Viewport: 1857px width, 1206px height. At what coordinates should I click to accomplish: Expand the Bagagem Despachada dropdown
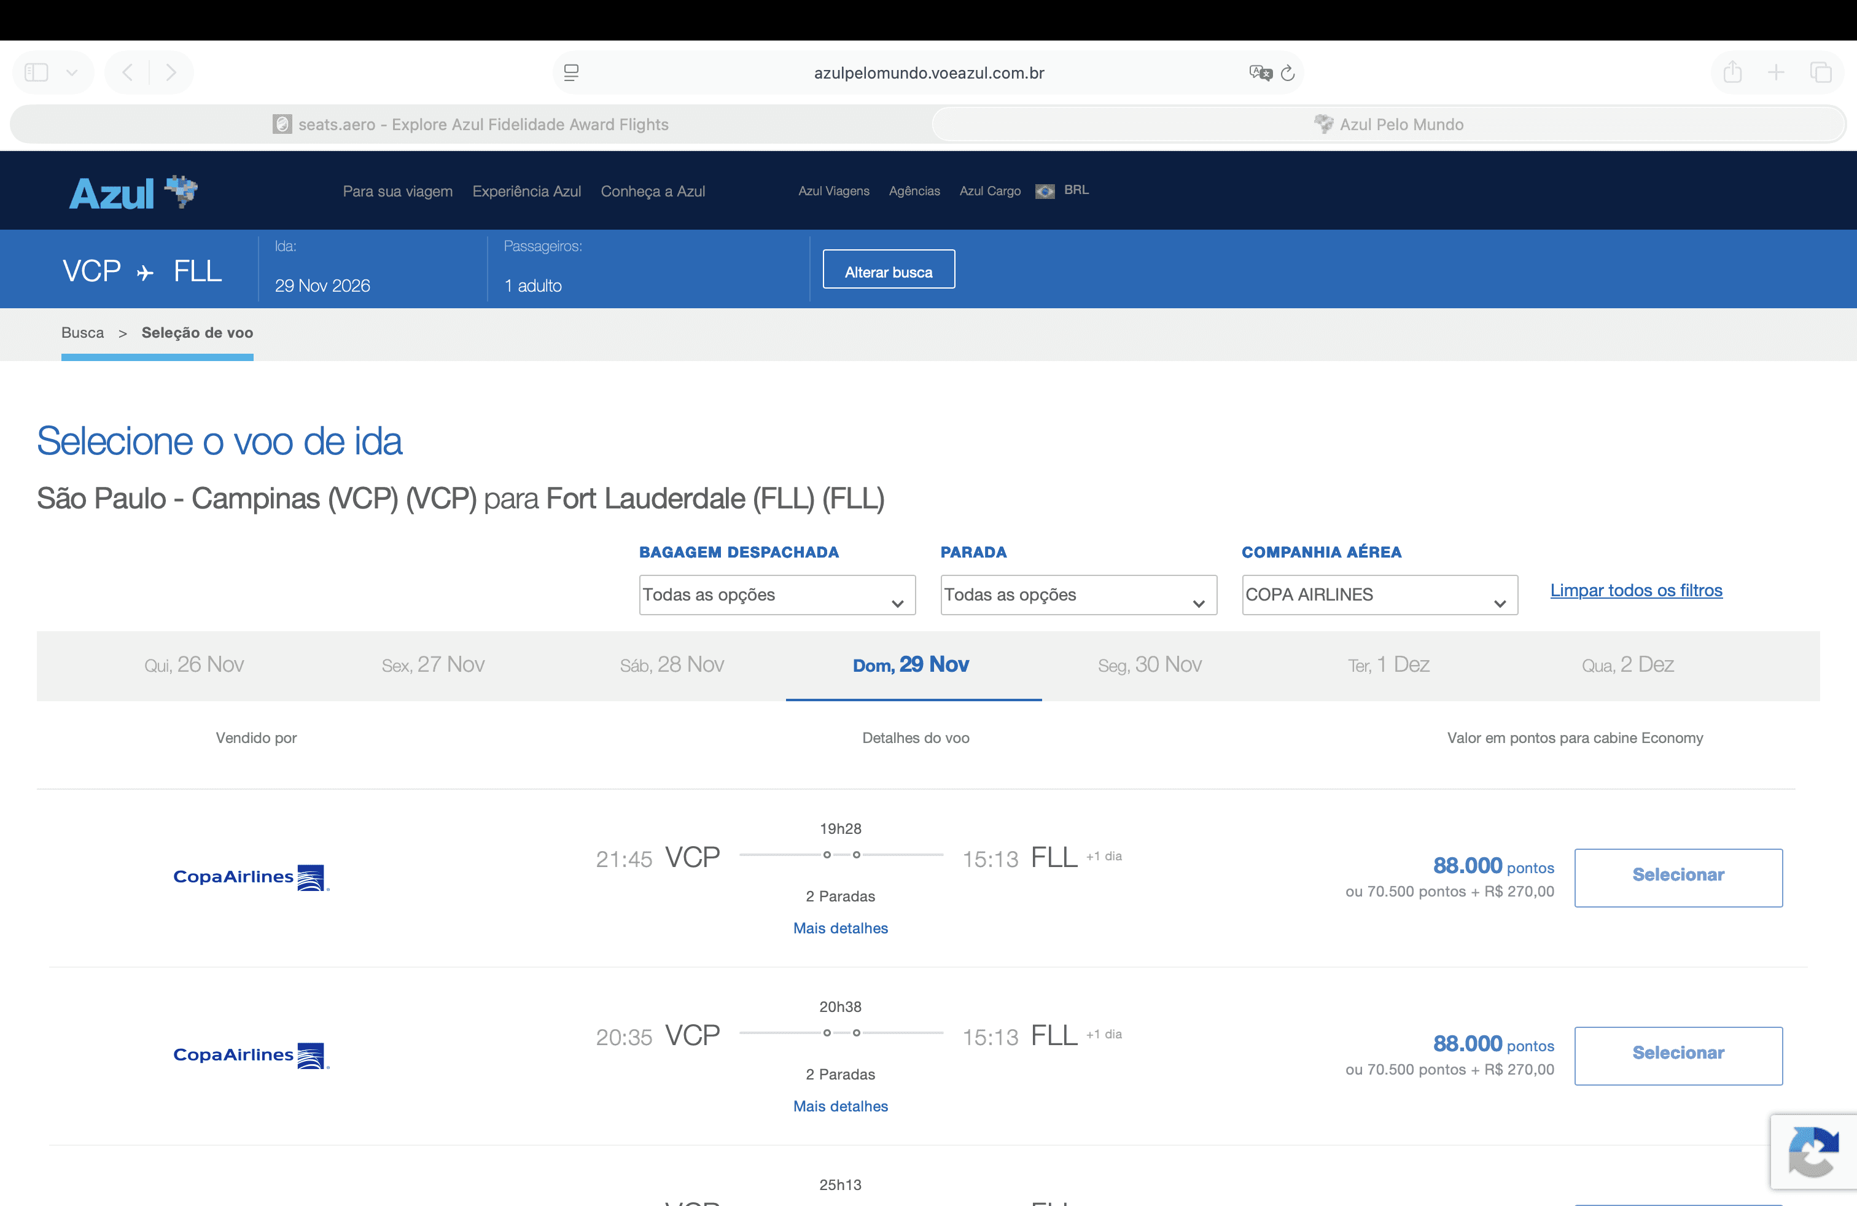pos(777,594)
